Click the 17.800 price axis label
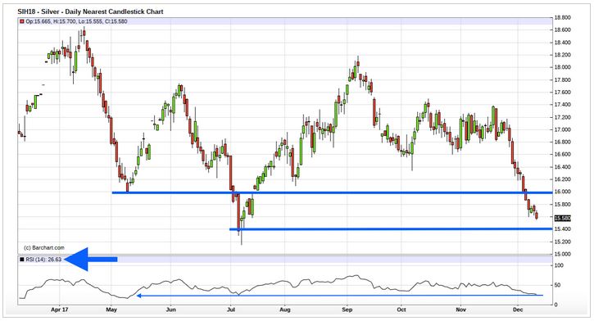 coord(563,80)
